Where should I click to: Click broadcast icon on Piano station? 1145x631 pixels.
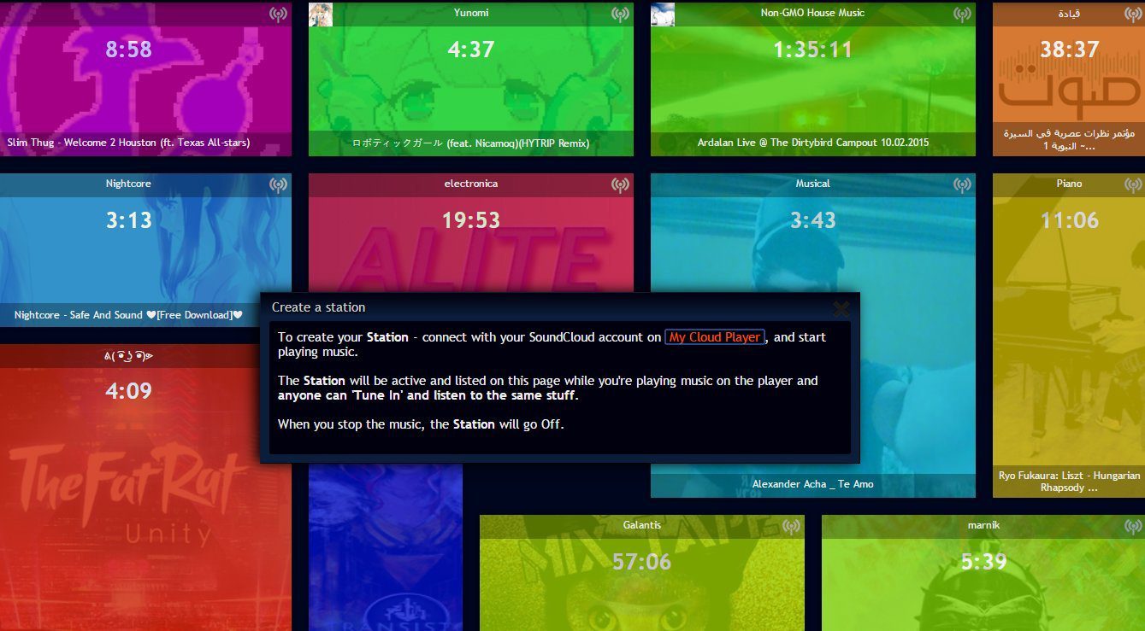[1133, 184]
